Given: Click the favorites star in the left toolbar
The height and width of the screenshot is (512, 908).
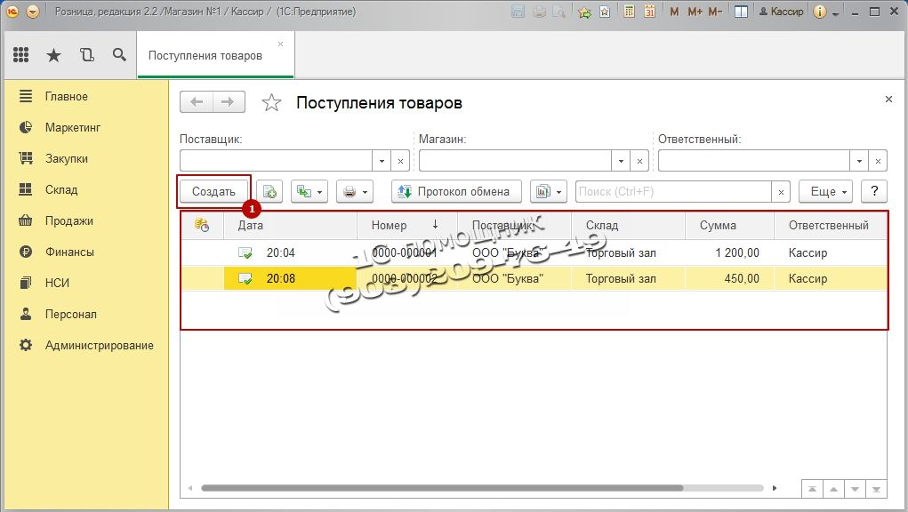Looking at the screenshot, I should click(53, 55).
